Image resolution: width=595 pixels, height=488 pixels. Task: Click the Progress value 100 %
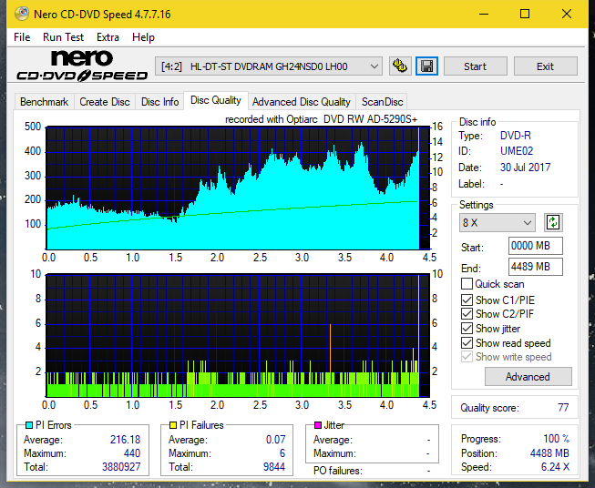point(556,439)
